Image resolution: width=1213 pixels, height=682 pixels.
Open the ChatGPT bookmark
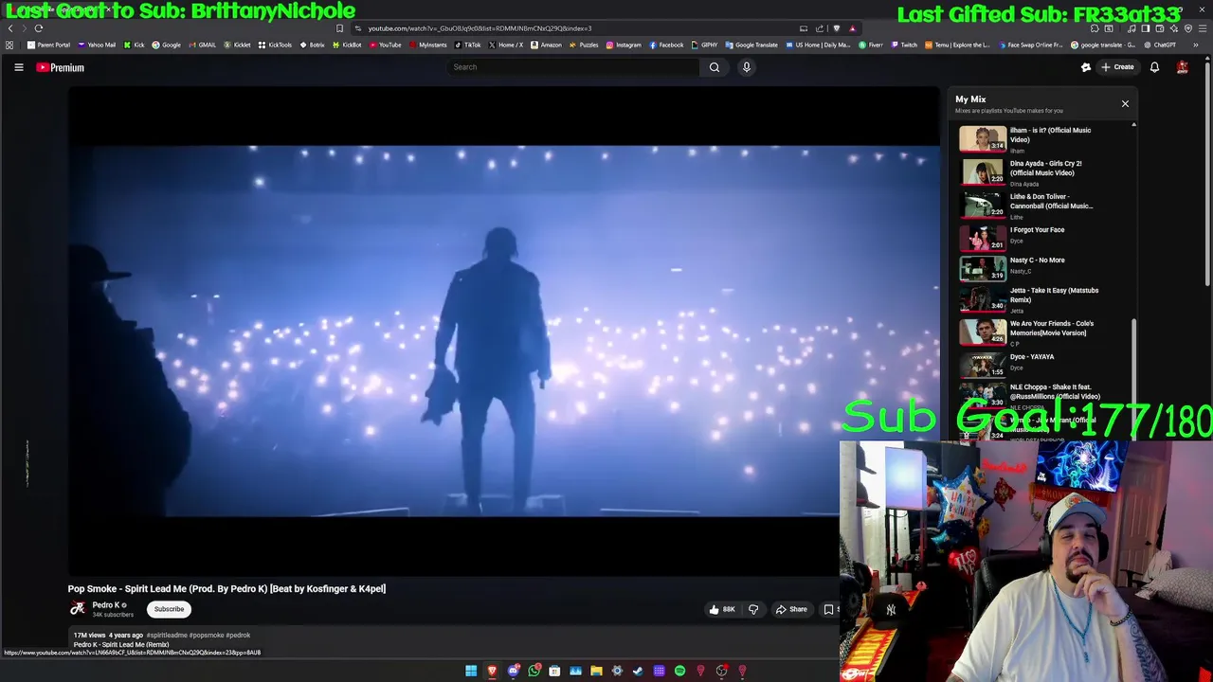(1161, 45)
